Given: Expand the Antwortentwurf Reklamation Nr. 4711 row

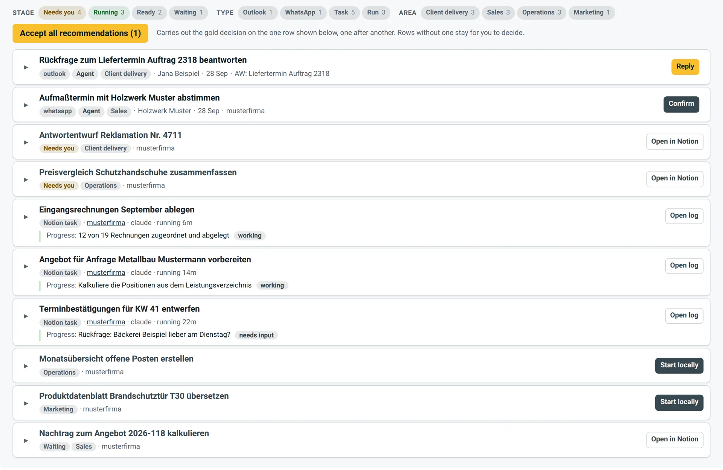Looking at the screenshot, I should pos(26,142).
